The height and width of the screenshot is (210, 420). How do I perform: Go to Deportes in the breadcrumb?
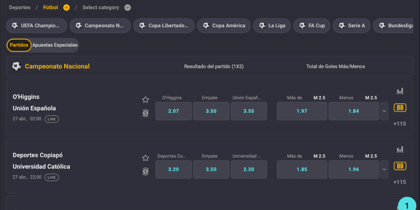click(20, 8)
